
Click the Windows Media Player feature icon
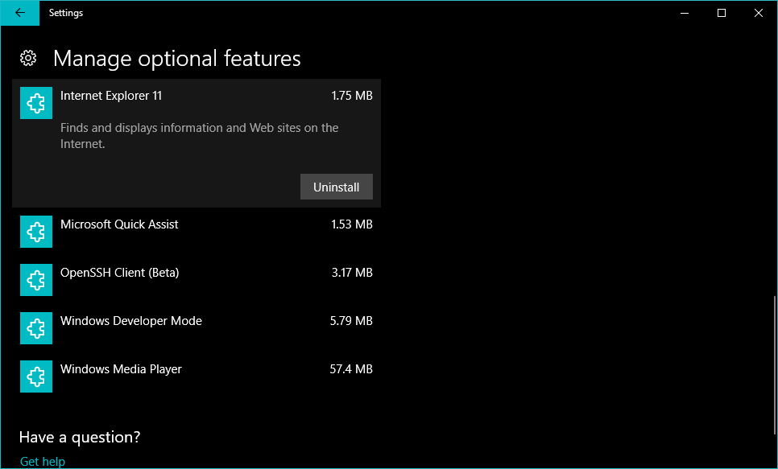(x=36, y=377)
